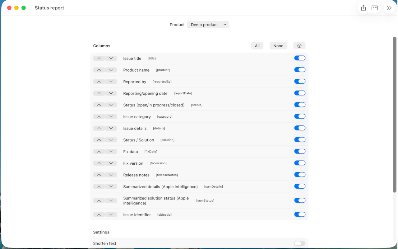Move Reporting/opening date column up

pos(99,93)
